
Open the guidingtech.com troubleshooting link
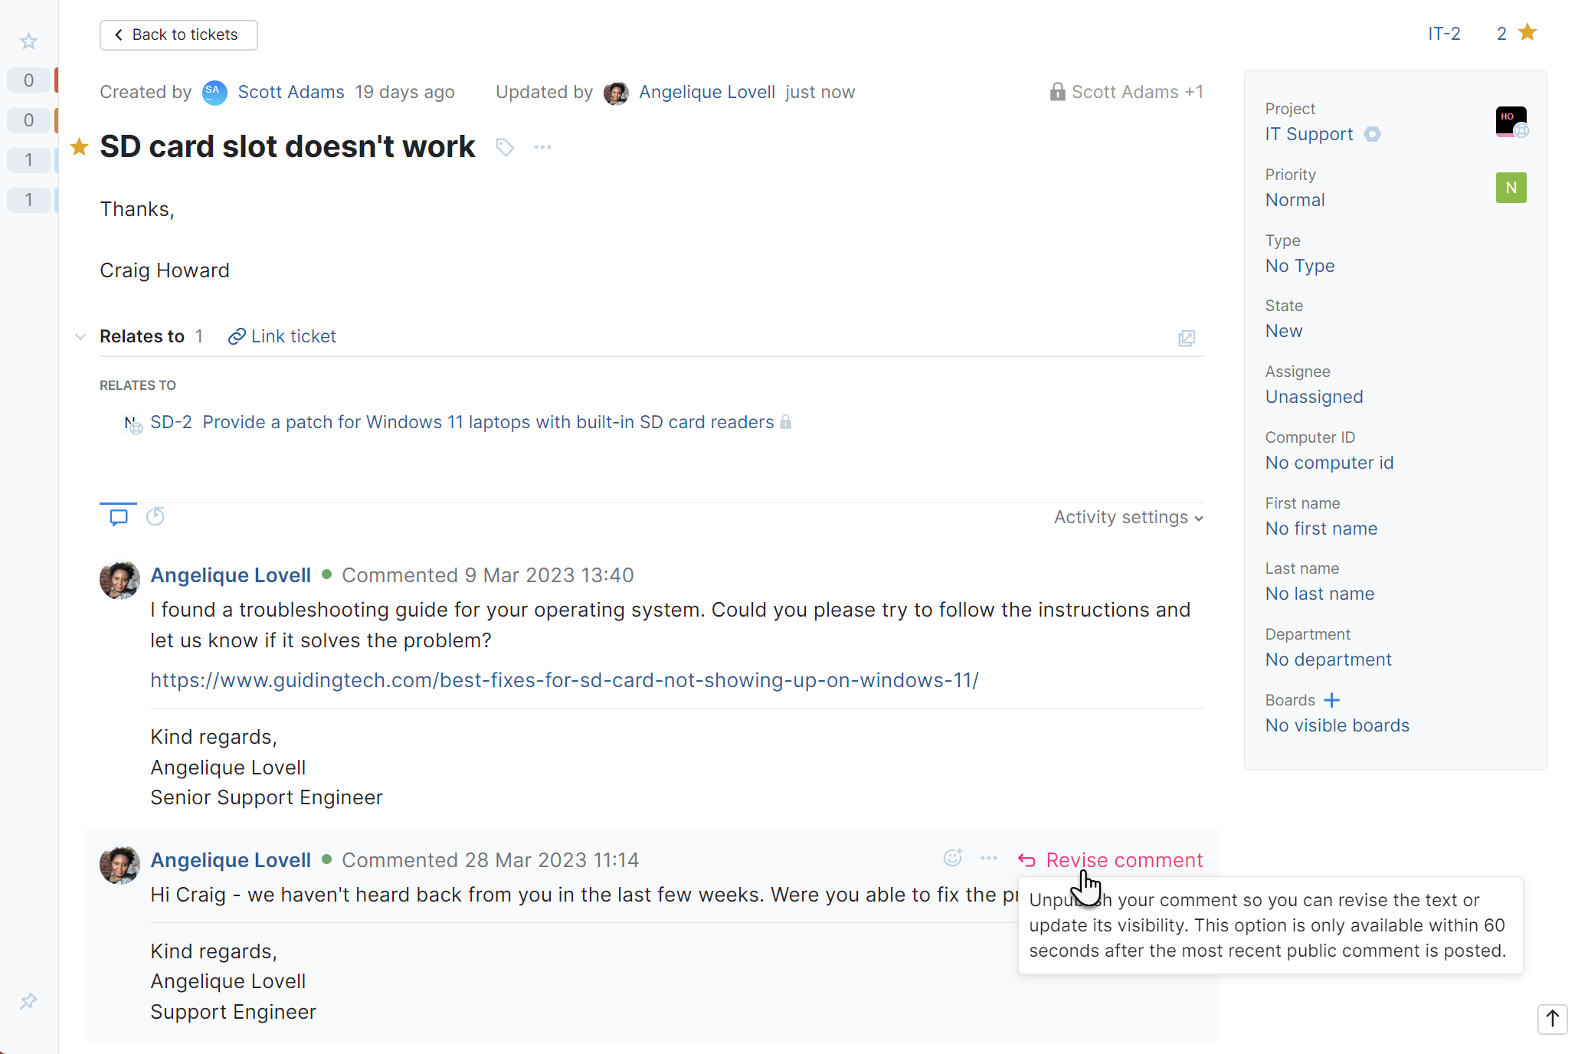[x=564, y=680]
